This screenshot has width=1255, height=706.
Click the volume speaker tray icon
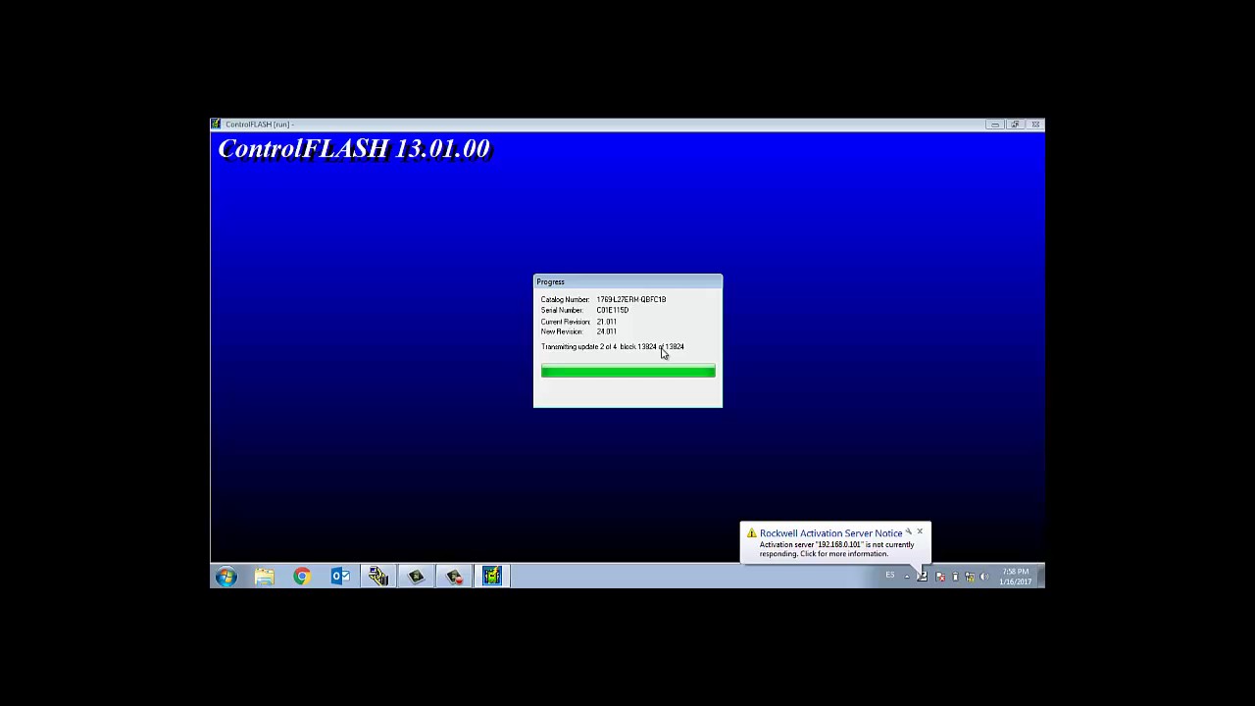pyautogui.click(x=984, y=577)
